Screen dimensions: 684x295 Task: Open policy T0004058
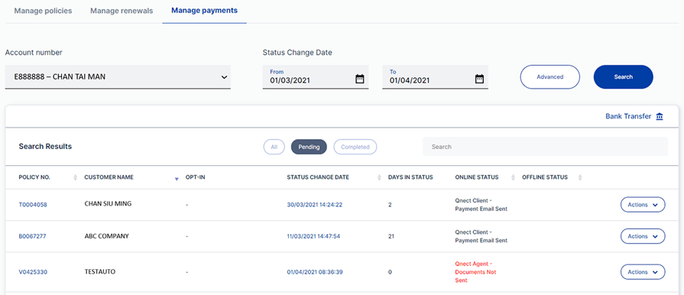click(x=33, y=205)
